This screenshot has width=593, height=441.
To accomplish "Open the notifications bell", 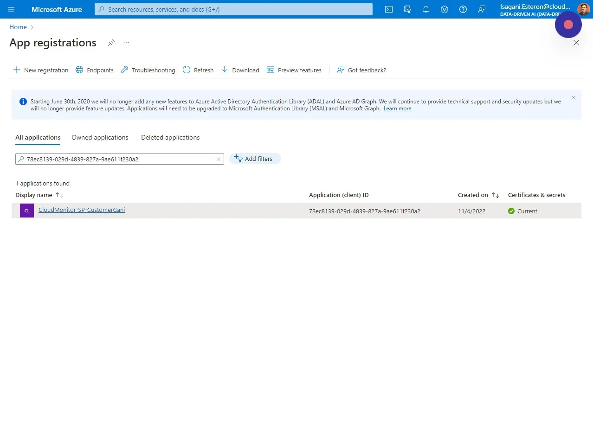I will pos(426,9).
